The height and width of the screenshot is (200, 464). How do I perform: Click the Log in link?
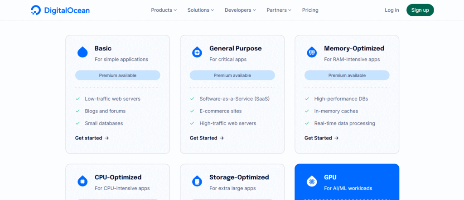click(x=391, y=10)
